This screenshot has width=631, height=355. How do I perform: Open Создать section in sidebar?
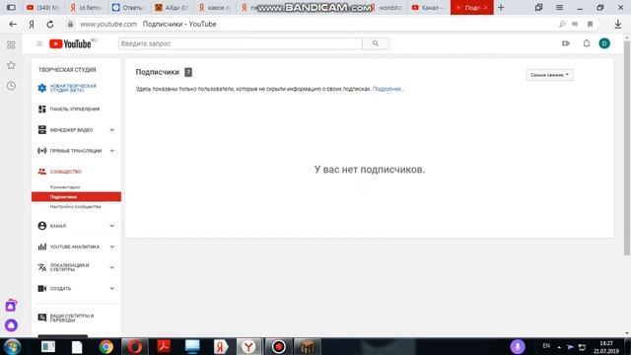tap(60, 289)
